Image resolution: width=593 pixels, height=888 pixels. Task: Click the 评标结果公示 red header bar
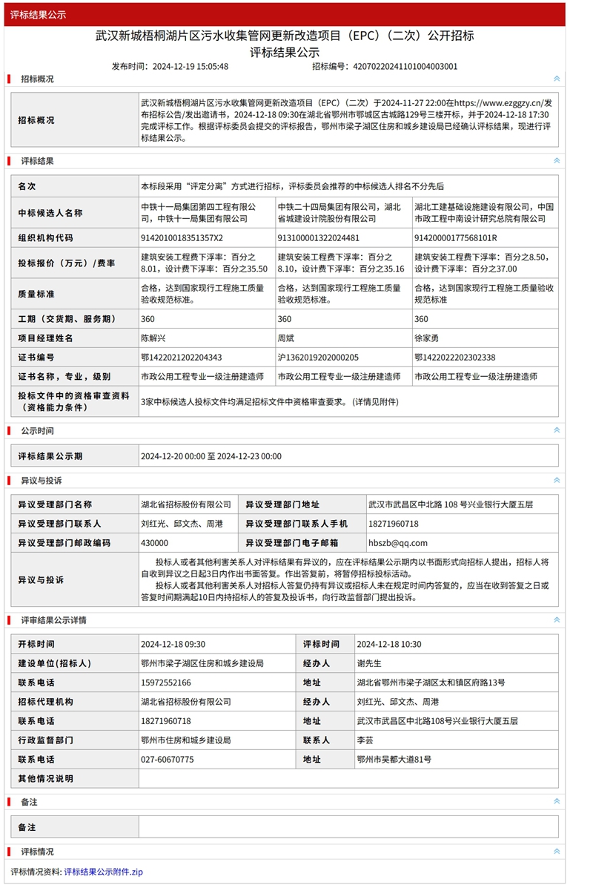tap(285, 15)
